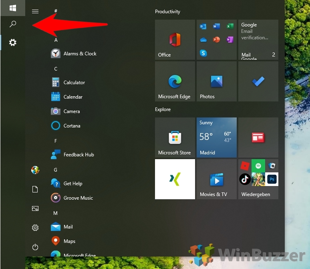Open Groove Music app
The image size is (310, 269).
[x=72, y=198]
